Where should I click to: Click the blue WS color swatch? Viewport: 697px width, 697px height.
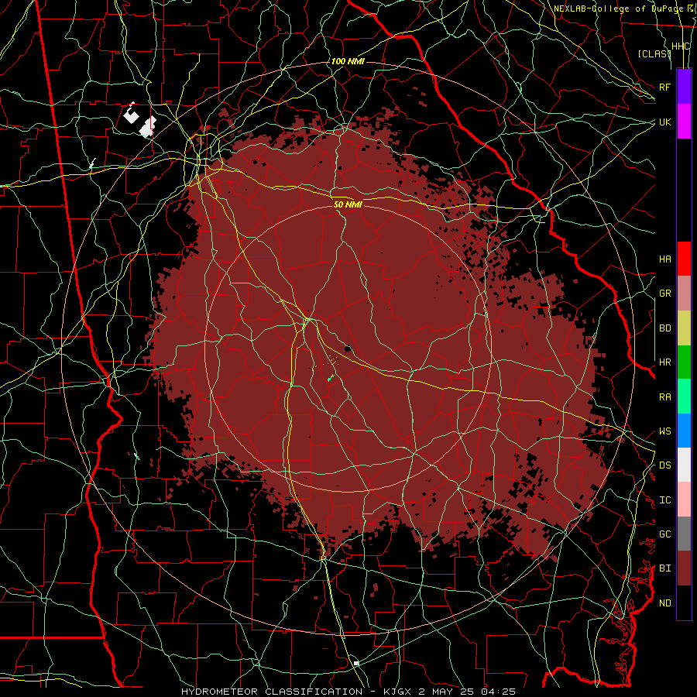684,431
